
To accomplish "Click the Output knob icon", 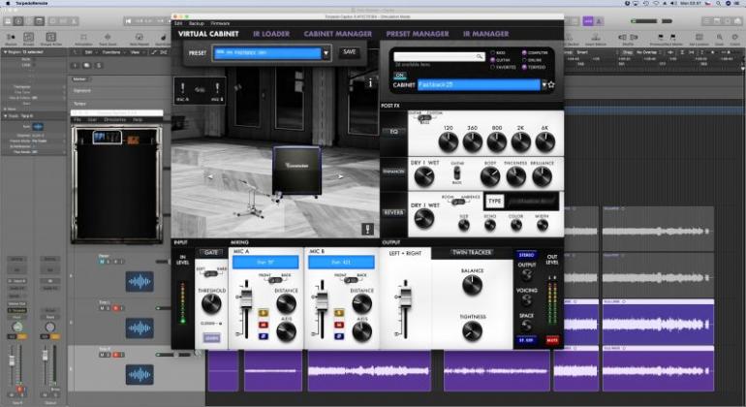I will click(526, 275).
